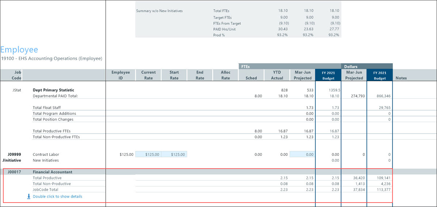Select the Notes column header
The height and width of the screenshot is (207, 437).
401,78
